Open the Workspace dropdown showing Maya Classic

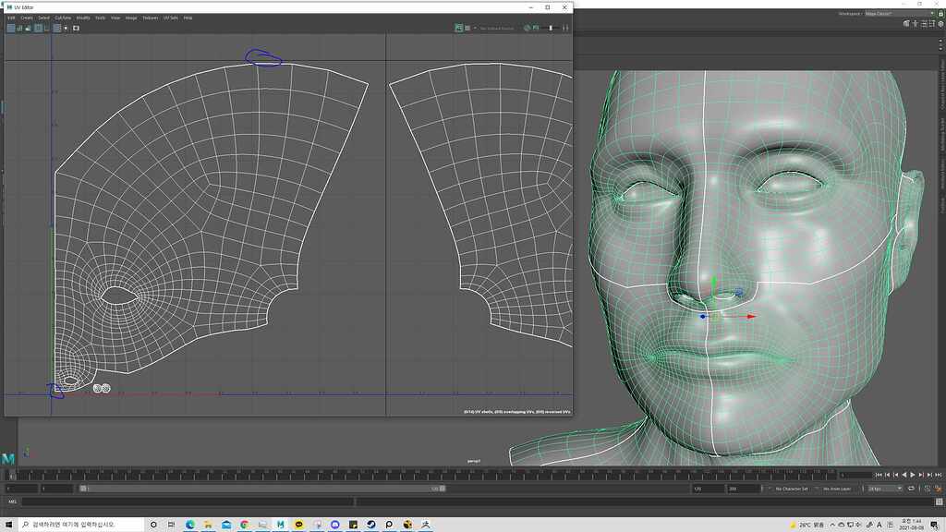[x=889, y=13]
